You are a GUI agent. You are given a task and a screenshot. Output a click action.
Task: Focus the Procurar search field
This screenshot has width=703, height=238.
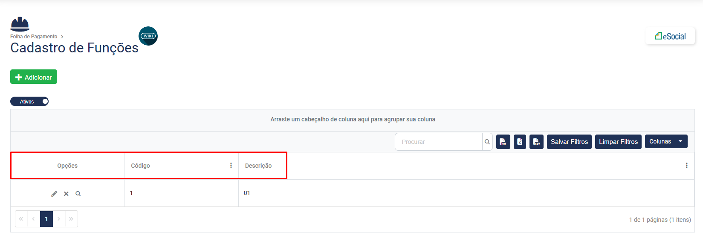click(x=439, y=142)
